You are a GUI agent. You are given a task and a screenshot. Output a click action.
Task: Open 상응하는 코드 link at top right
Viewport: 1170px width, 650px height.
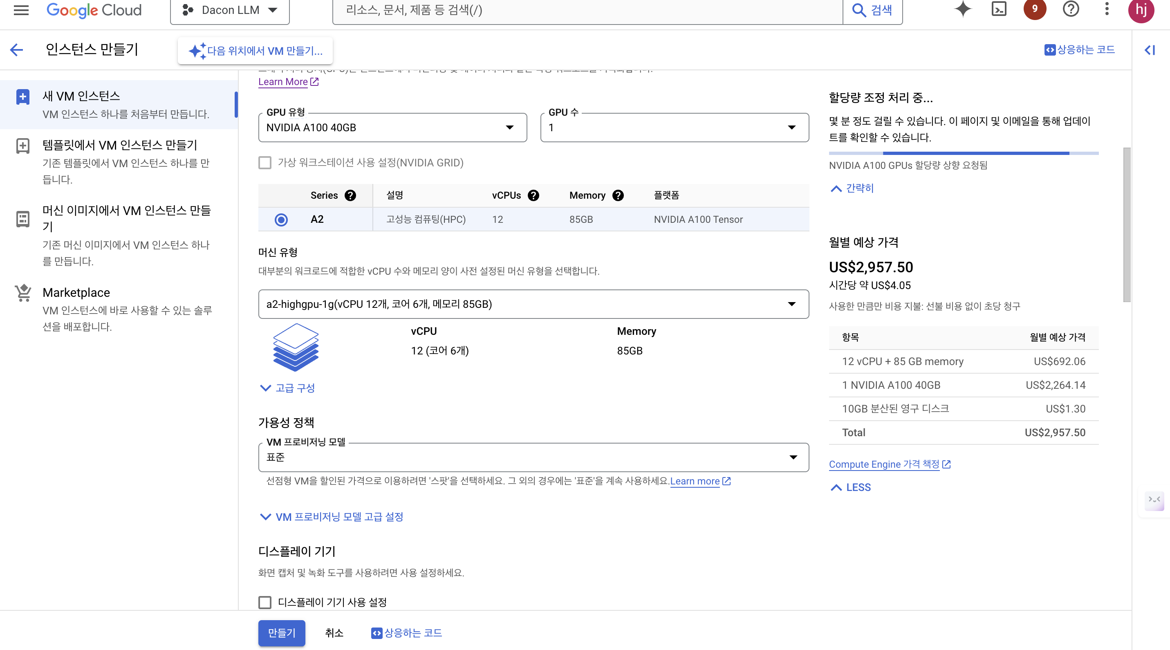(x=1079, y=49)
